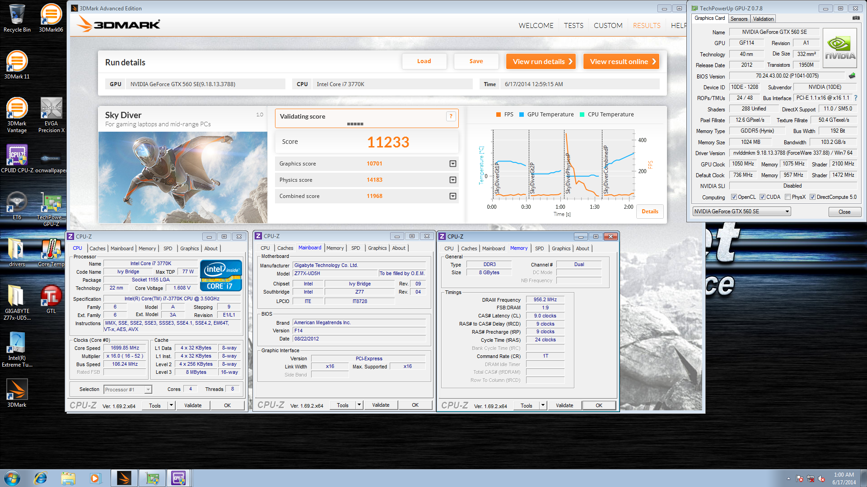Click Validate in the left CPU-Z window
Viewport: 867px width, 487px height.
tap(193, 405)
